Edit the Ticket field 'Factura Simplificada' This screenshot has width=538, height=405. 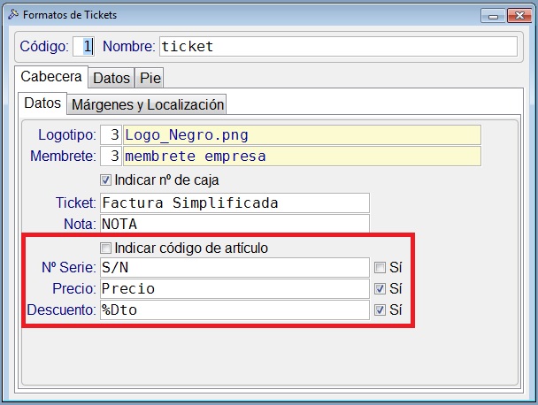[x=234, y=202]
